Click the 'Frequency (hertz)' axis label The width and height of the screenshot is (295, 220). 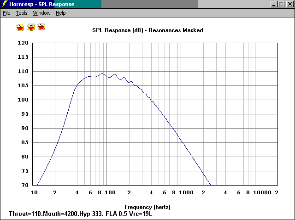[147, 207]
